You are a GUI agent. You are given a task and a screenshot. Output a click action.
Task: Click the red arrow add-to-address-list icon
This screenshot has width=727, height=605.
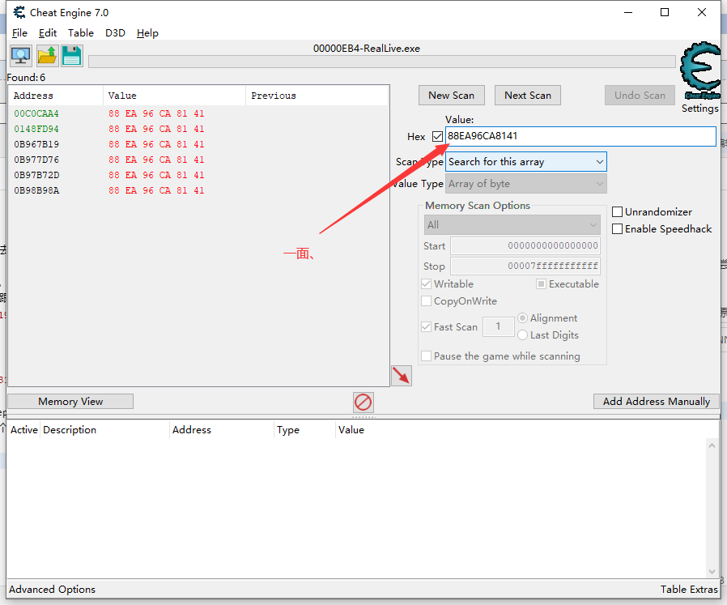402,375
